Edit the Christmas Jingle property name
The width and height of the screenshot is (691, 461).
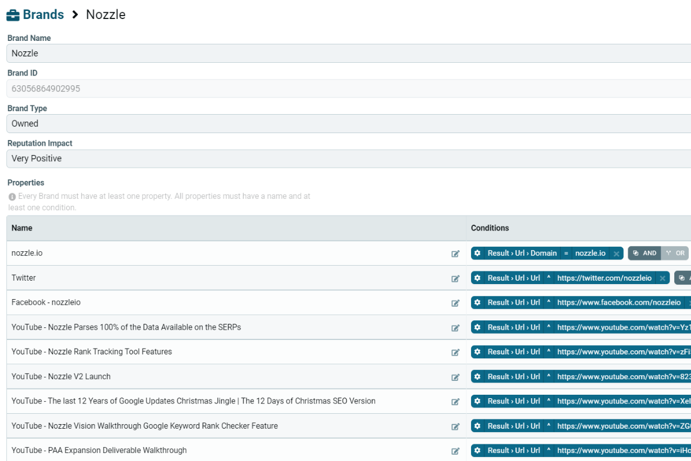tap(455, 402)
